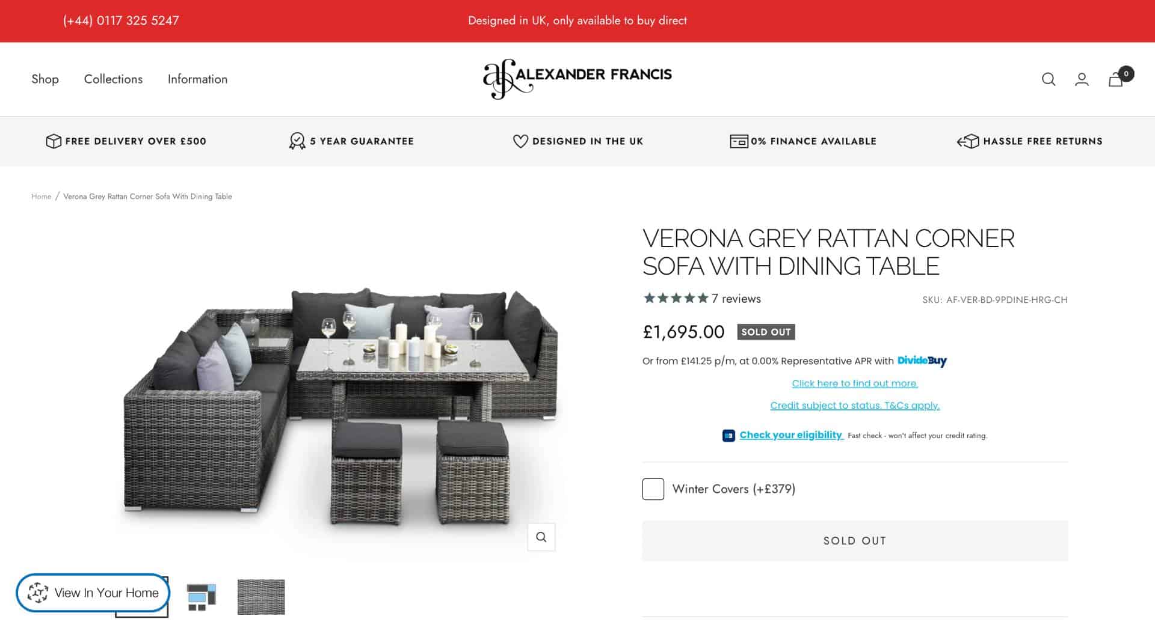
Task: Click the free delivery box icon
Action: [54, 141]
